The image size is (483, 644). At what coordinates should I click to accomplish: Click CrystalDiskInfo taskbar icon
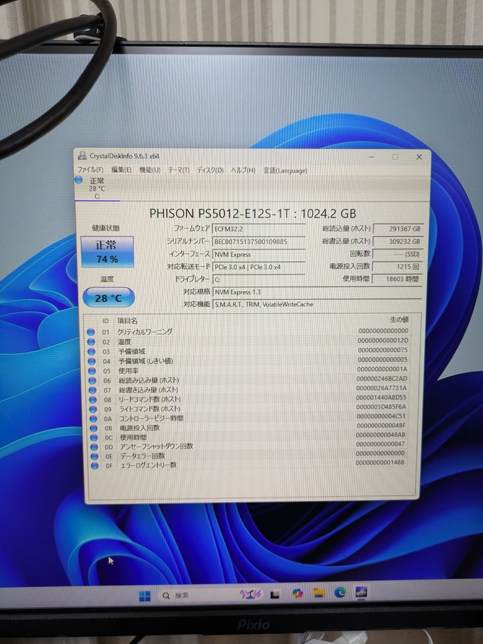click(x=361, y=592)
